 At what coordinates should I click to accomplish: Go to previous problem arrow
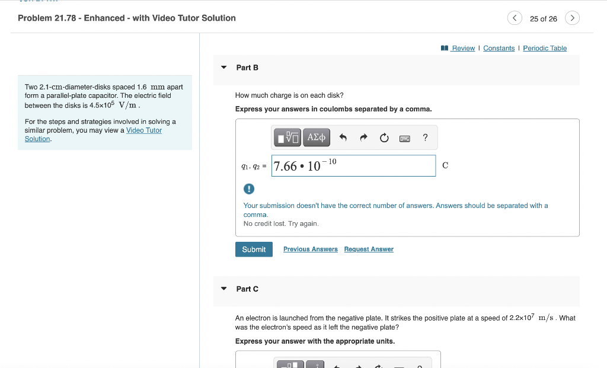pyautogui.click(x=515, y=18)
